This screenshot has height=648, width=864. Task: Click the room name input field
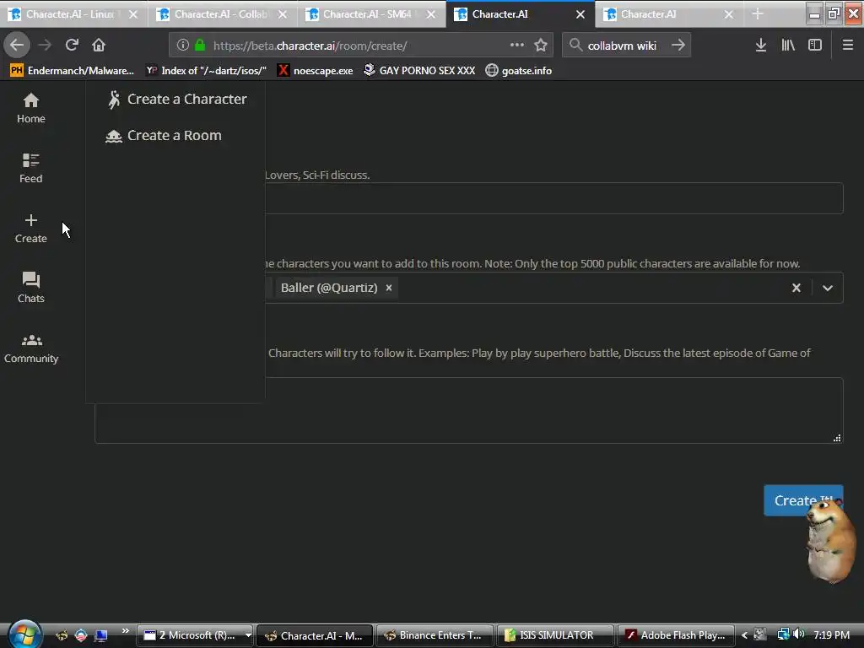coord(553,198)
